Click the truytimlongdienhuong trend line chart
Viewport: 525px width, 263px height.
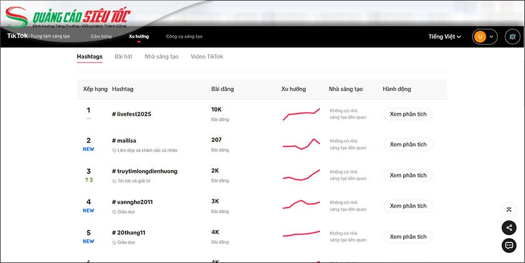[301, 175]
